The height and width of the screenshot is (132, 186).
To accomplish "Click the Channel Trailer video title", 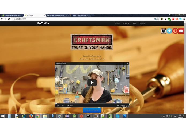I will point(61,64).
